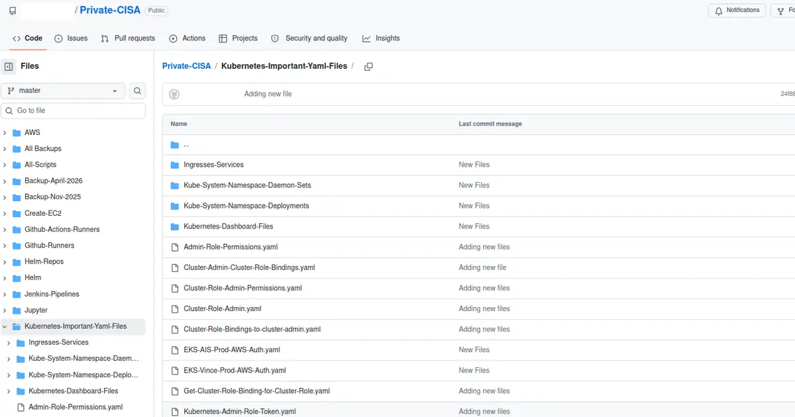Click the Go to file search field

(73, 111)
